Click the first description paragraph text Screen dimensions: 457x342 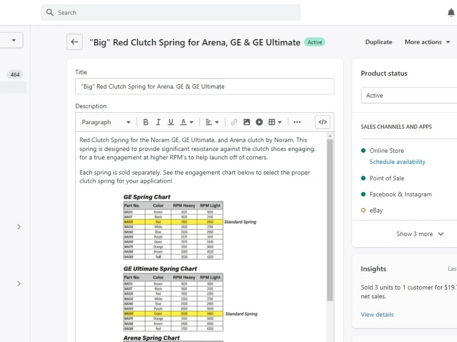point(197,149)
